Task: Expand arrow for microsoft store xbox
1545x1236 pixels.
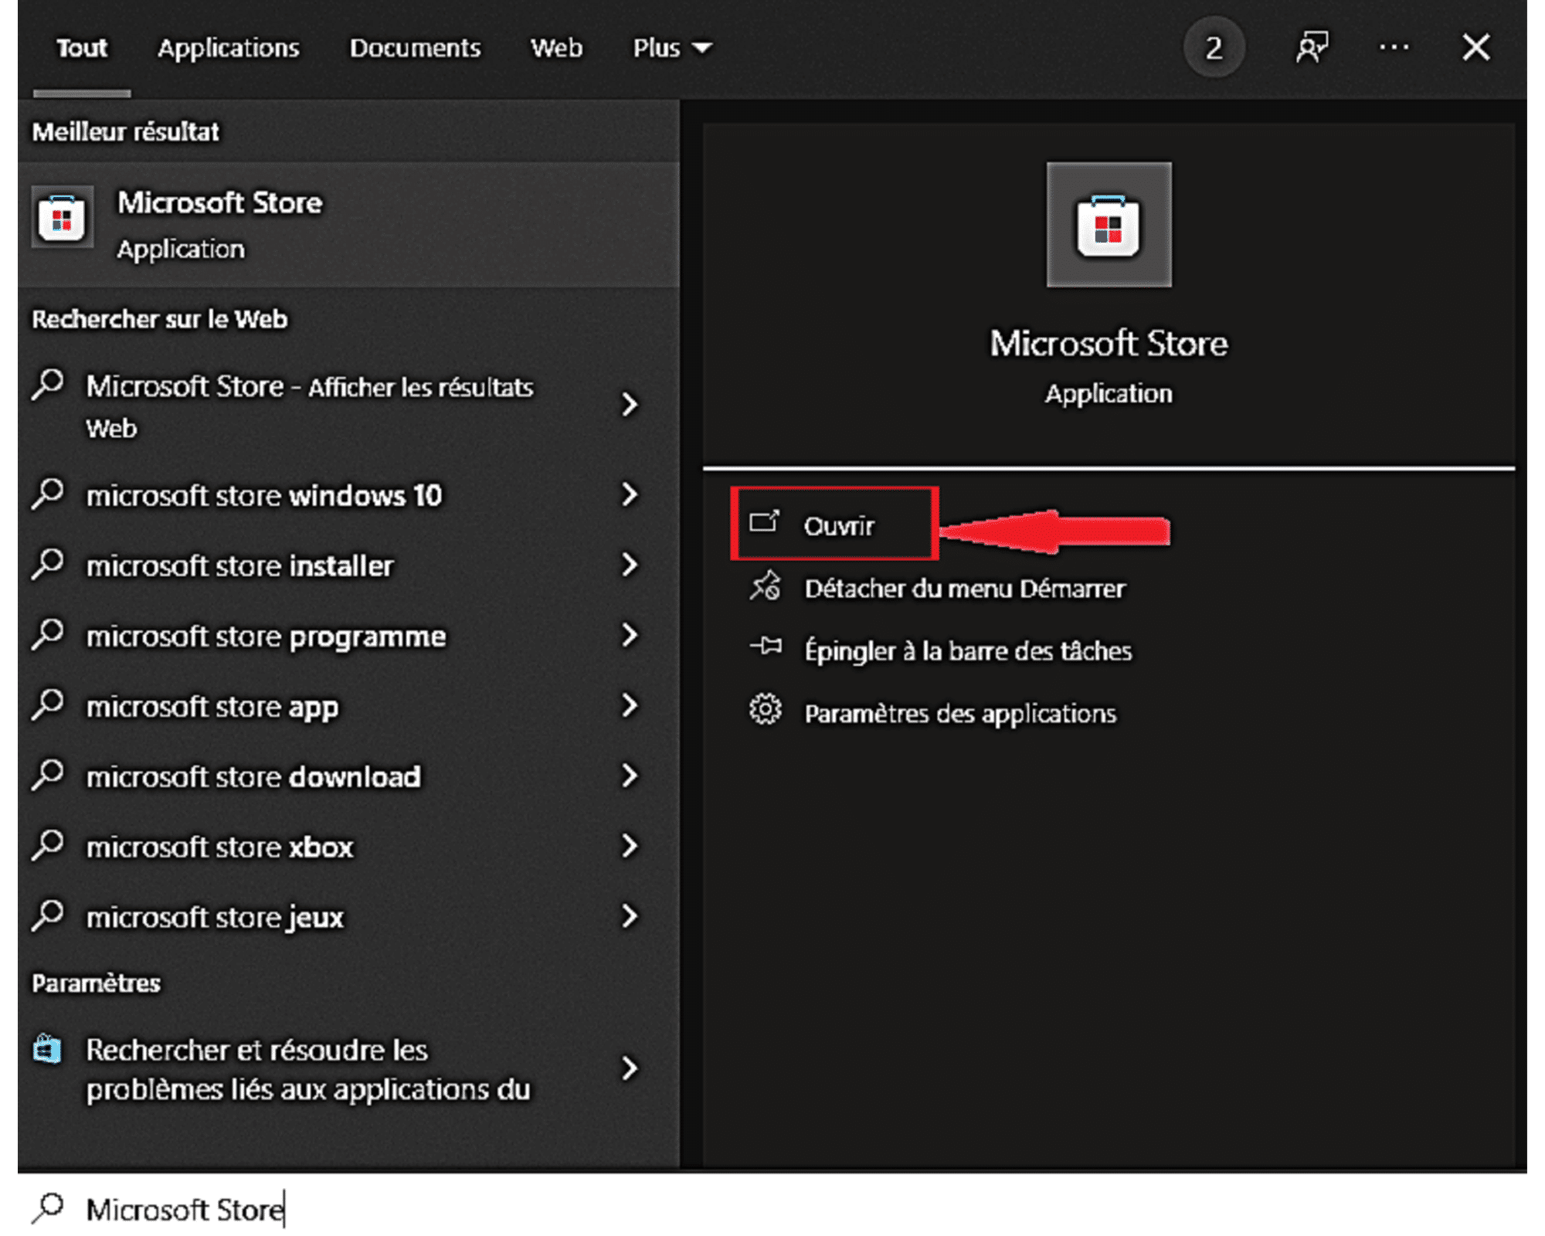Action: (630, 846)
